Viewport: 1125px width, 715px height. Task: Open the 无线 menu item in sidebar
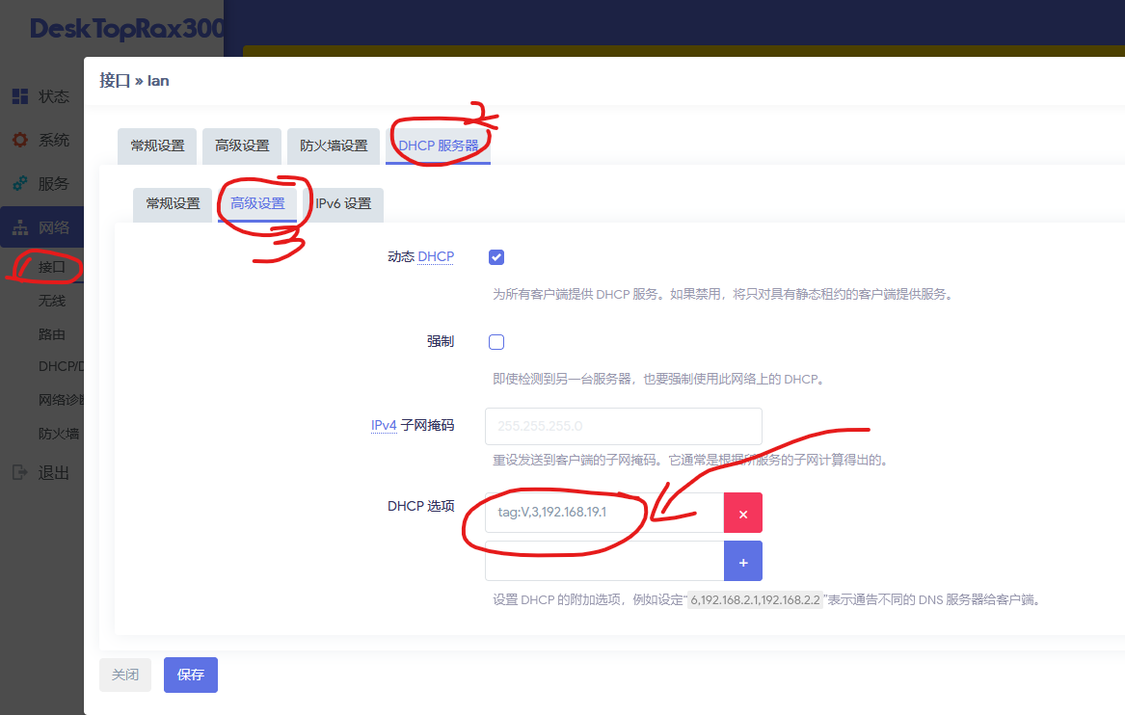click(52, 301)
